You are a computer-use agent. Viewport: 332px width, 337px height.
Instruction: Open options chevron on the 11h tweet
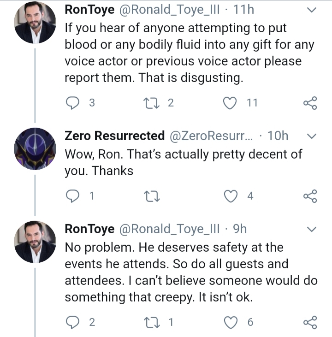[311, 10]
